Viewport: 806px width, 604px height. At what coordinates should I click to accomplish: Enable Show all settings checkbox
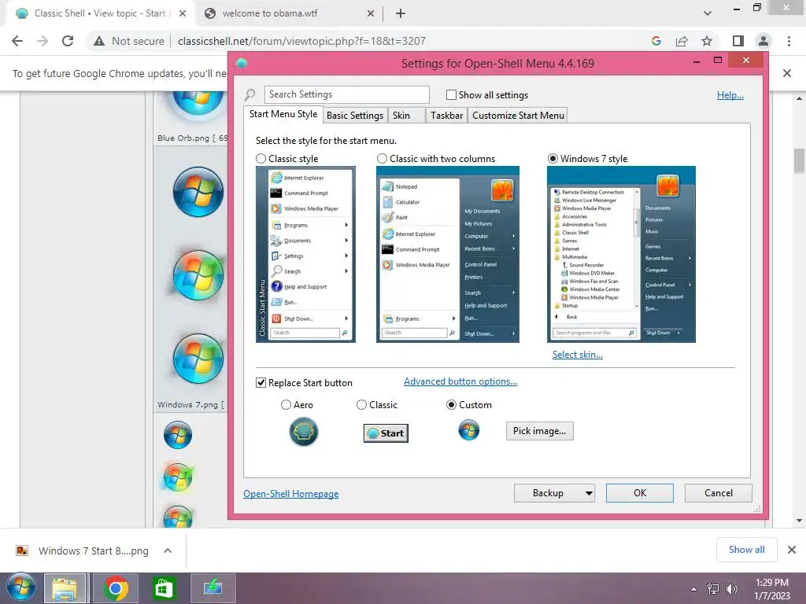point(451,95)
